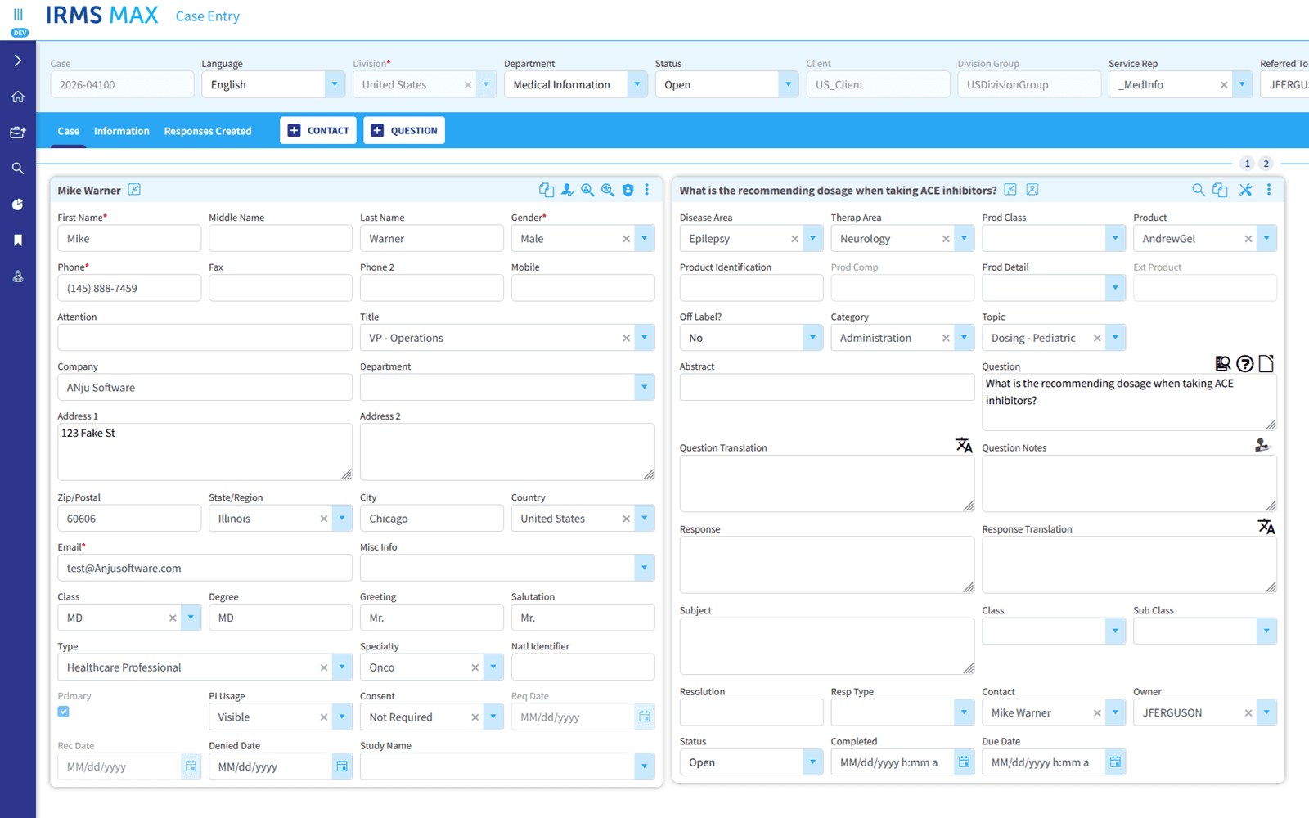Expand the Resp Type dropdown
1309x818 pixels.
pyautogui.click(x=964, y=712)
